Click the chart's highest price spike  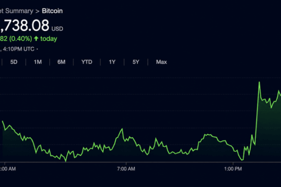[x=259, y=82]
